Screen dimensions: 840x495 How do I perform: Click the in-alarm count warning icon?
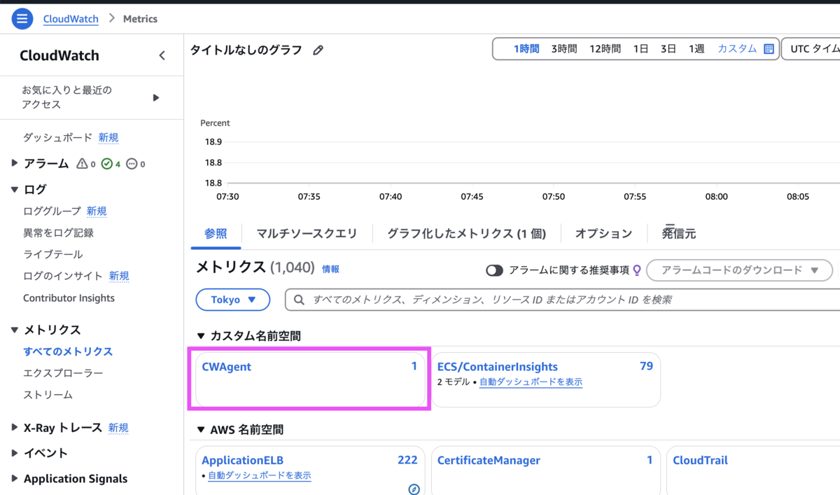(82, 164)
